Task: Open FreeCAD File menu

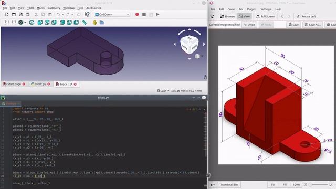Action: 5,8
